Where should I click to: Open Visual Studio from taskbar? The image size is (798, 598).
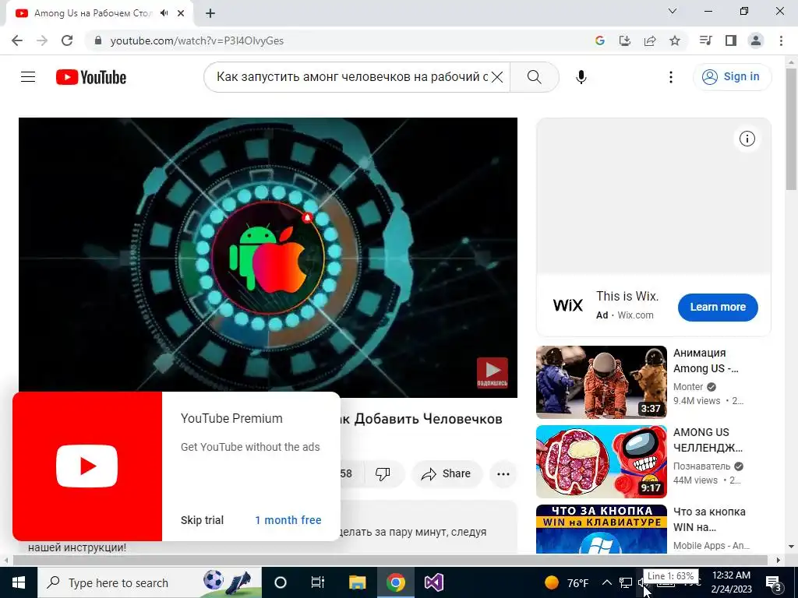(434, 582)
